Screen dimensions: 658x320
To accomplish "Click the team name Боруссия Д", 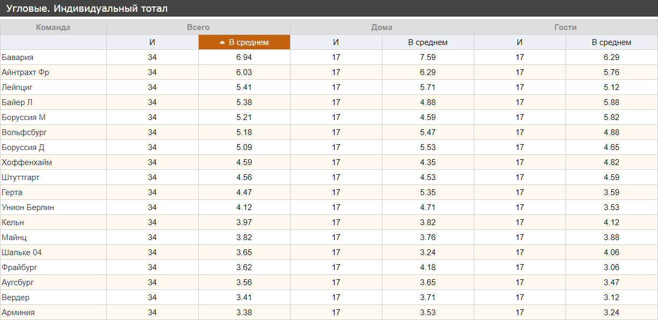I will pyautogui.click(x=23, y=147).
